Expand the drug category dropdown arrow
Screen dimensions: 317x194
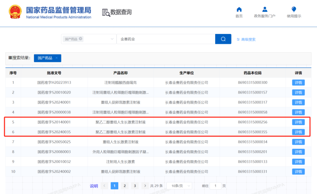[112, 39]
